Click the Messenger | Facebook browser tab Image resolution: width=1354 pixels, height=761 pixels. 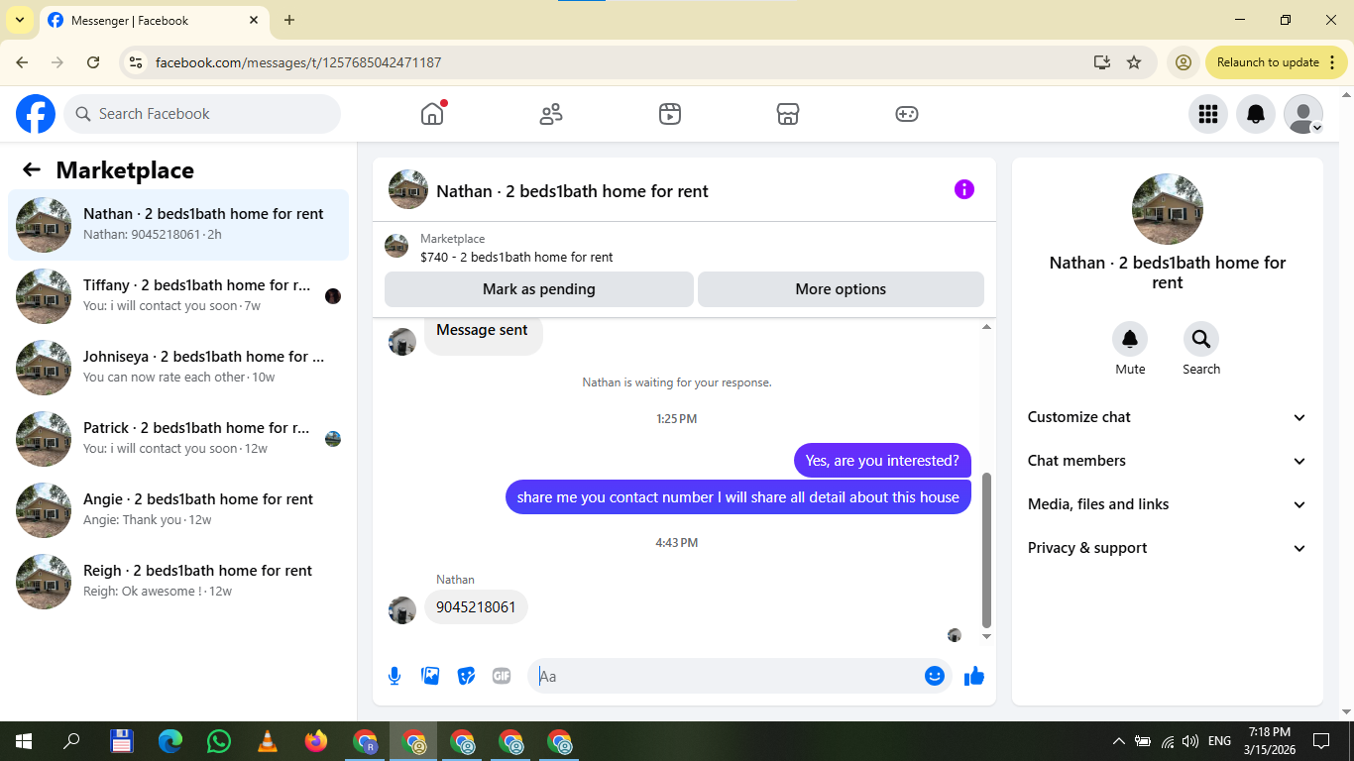pyautogui.click(x=154, y=20)
